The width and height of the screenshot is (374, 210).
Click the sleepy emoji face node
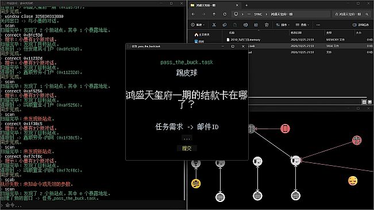click(353, 181)
